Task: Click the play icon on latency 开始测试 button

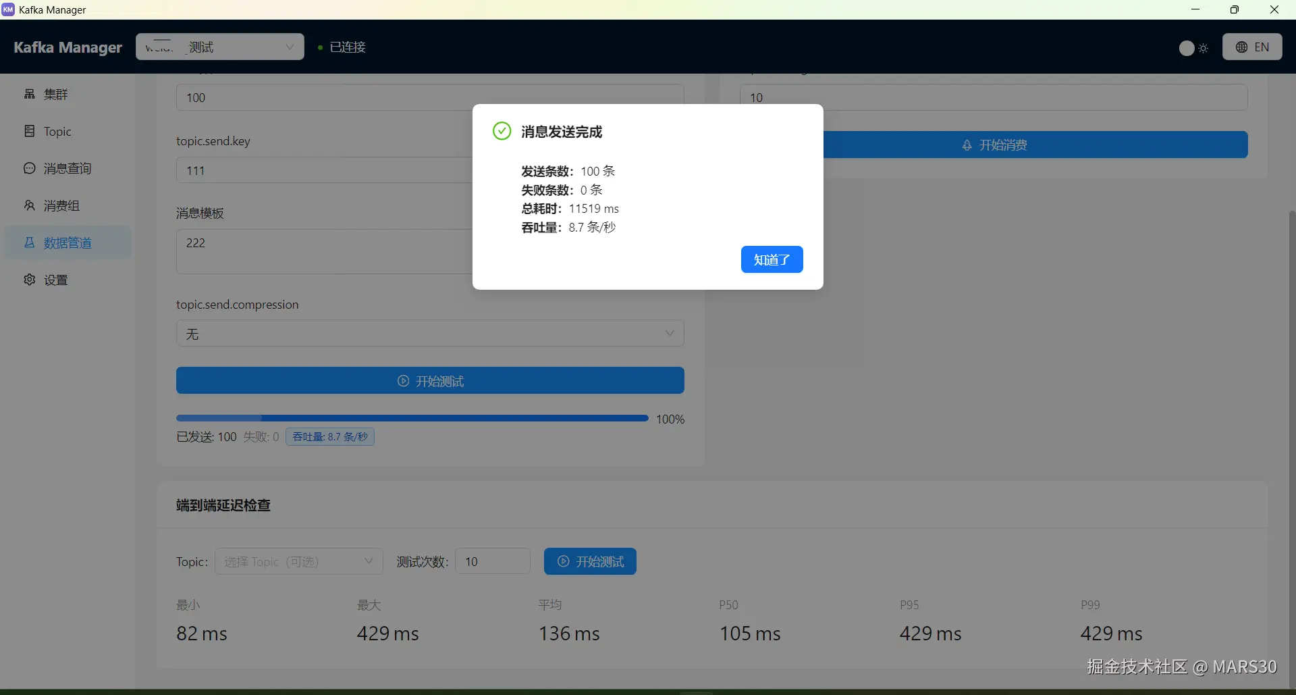Action: click(564, 561)
